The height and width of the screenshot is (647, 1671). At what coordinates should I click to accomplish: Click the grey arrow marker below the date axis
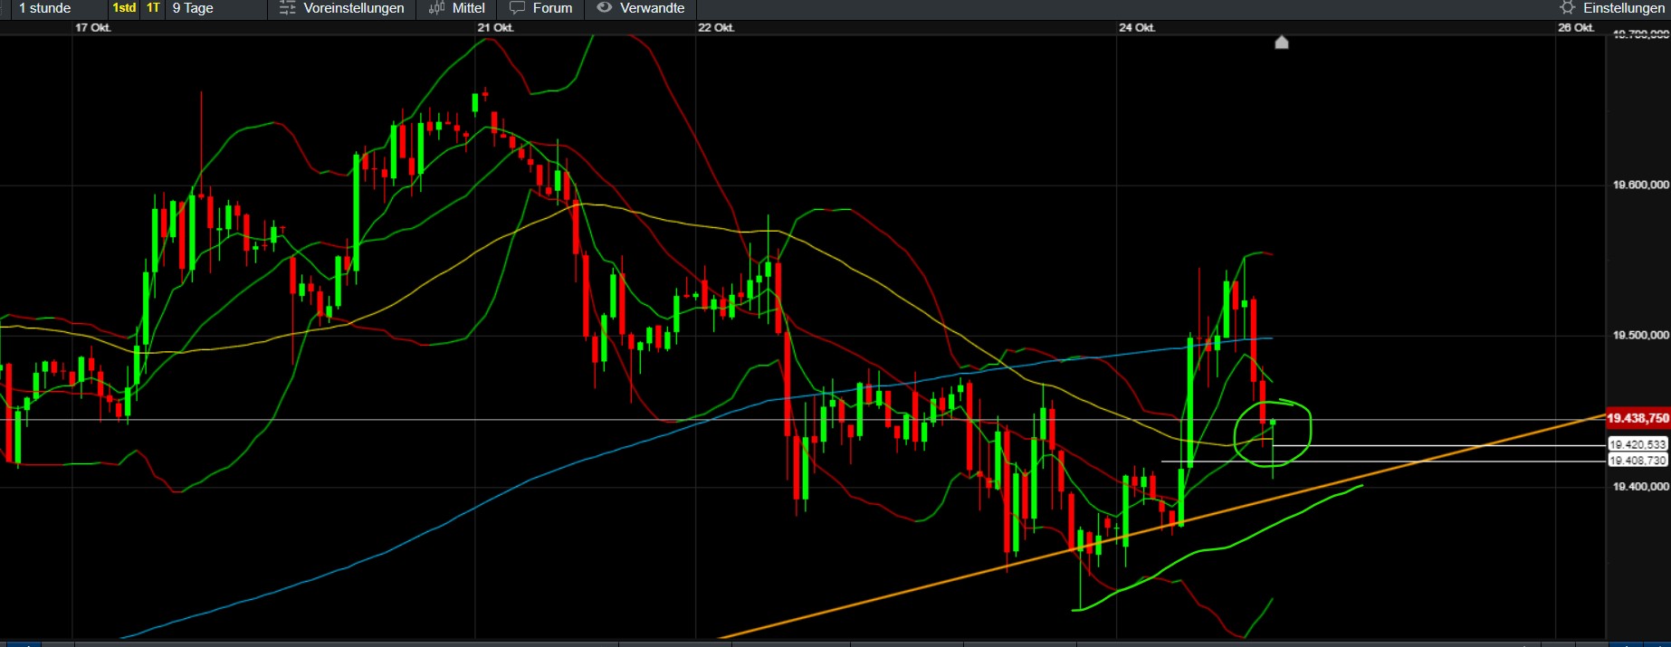point(1281,43)
